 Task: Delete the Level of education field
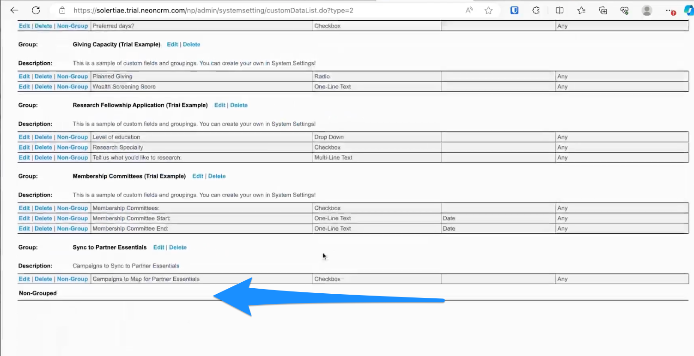coord(43,137)
